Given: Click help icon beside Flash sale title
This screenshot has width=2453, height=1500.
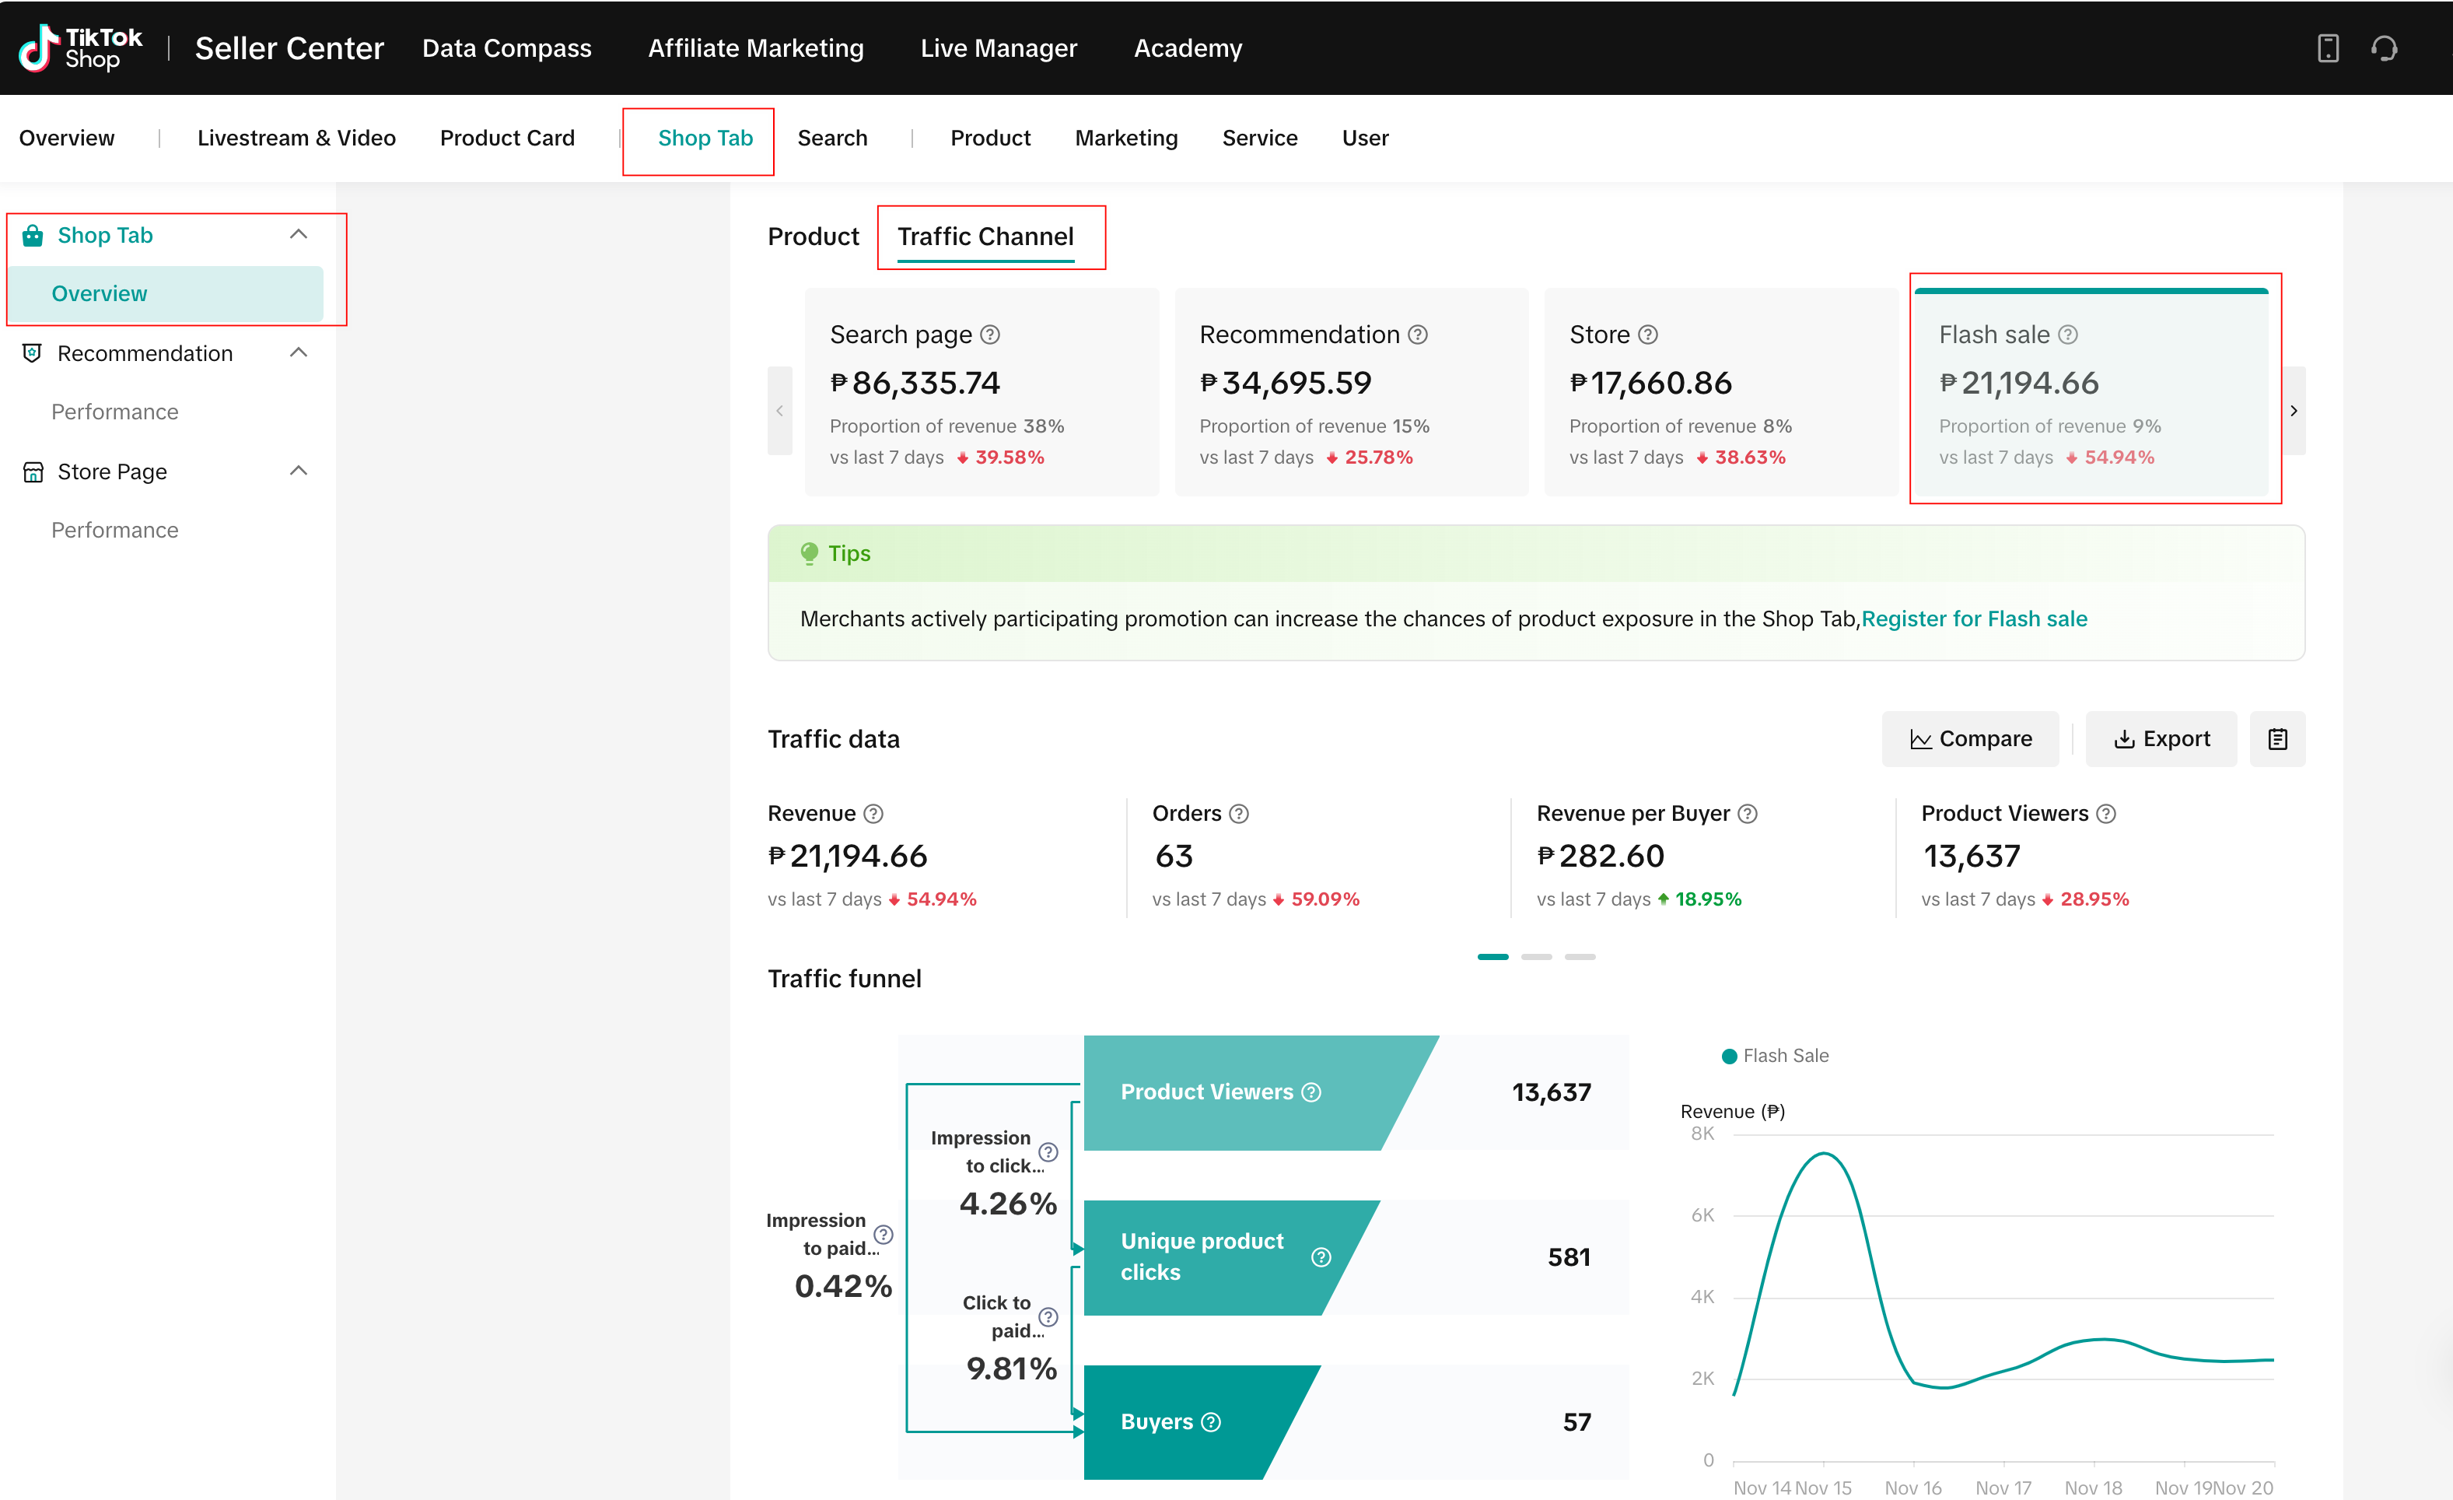Looking at the screenshot, I should [x=2068, y=335].
